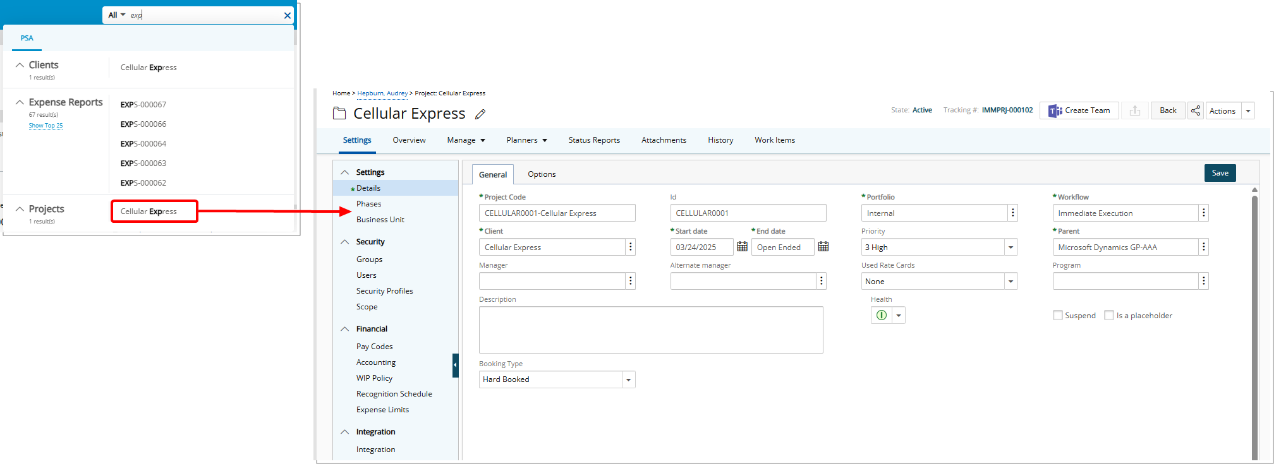This screenshot has height=471, width=1281.
Task: Open the Parent field lookup menu
Action: (x=1203, y=247)
